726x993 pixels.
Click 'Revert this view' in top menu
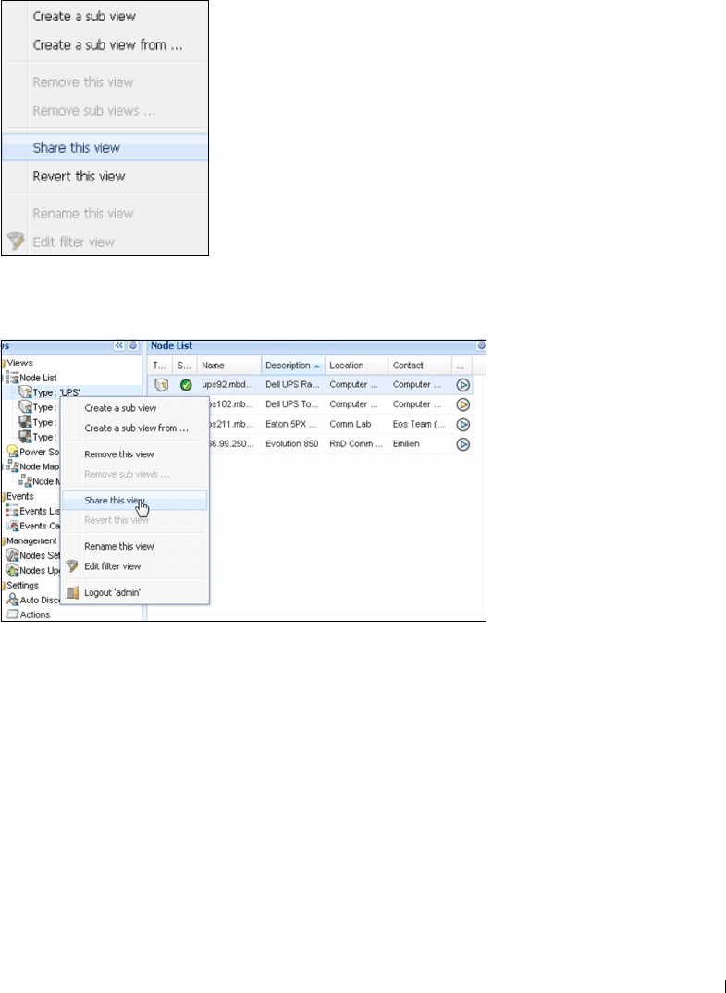(79, 176)
